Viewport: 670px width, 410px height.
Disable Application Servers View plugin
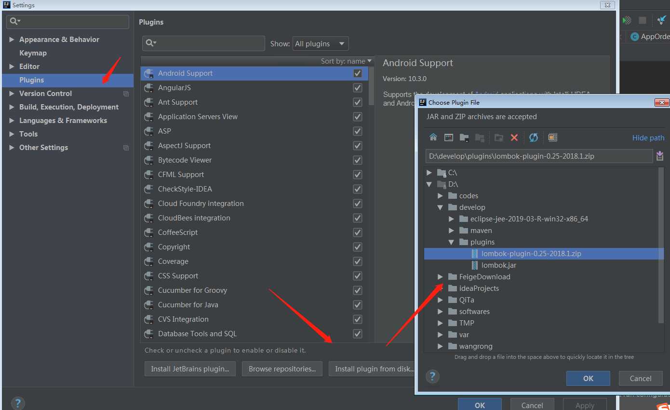pos(358,117)
